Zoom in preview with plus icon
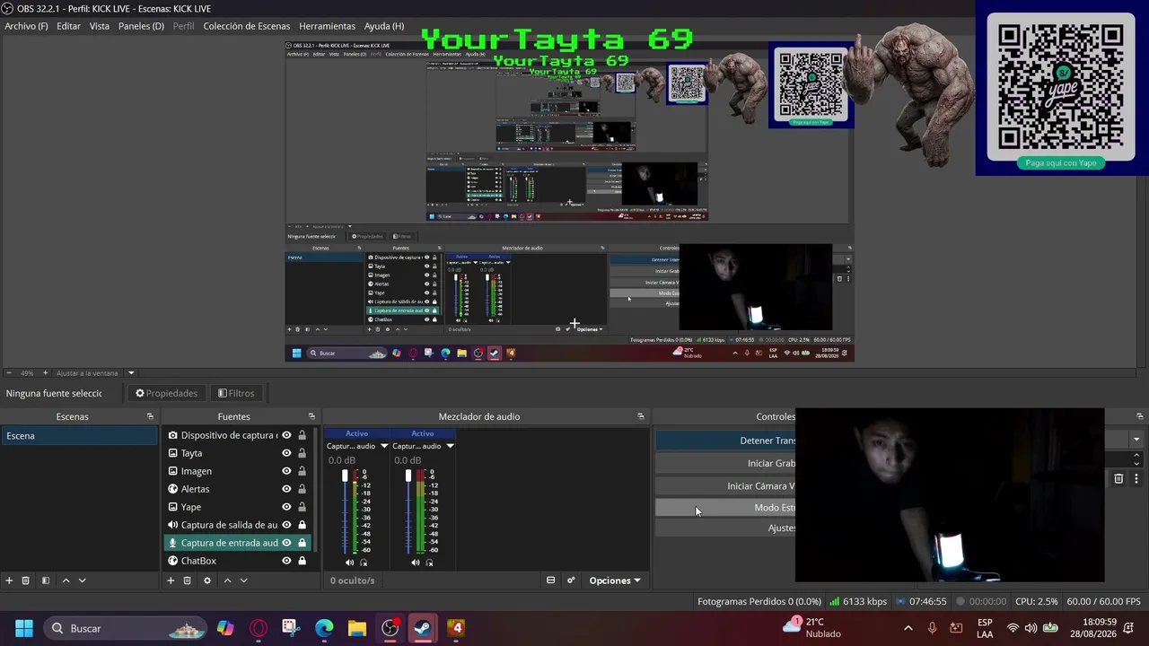The image size is (1149, 646). (x=45, y=373)
